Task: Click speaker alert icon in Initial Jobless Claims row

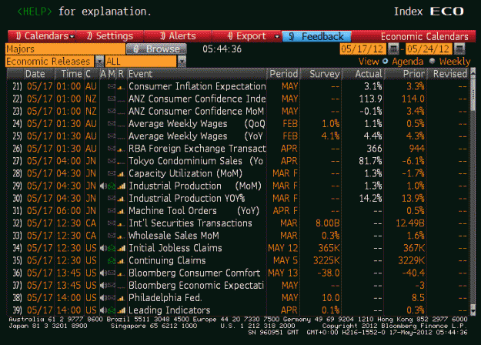Action: point(103,248)
